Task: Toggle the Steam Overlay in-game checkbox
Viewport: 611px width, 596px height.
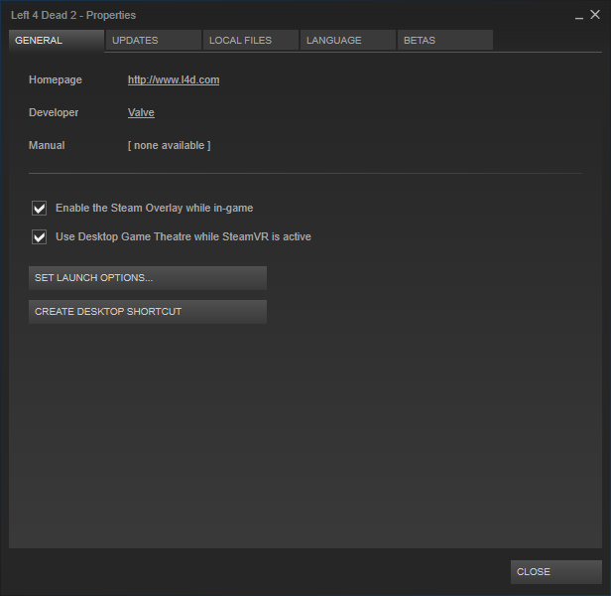Action: [x=40, y=208]
